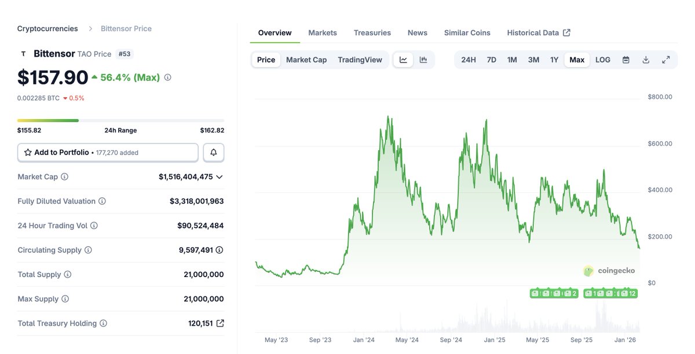Viewport: 695px width, 354px height.
Task: Open the Overview tab
Action: pyautogui.click(x=275, y=32)
